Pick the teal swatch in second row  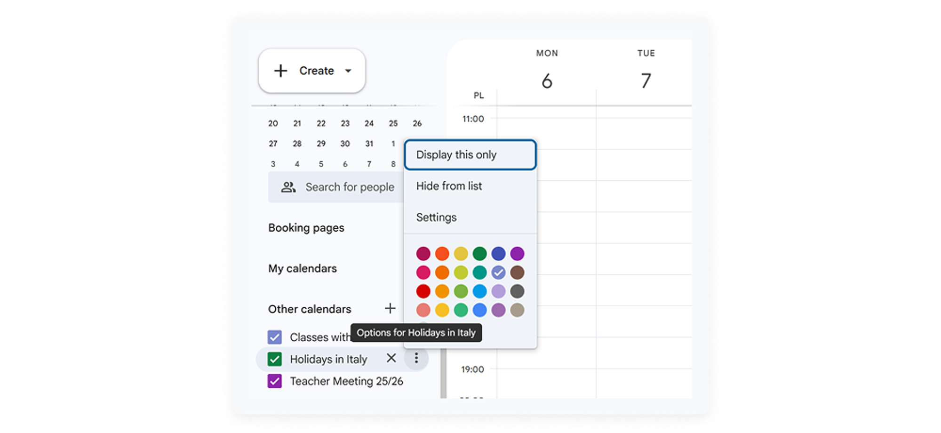point(479,273)
